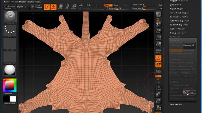The height and width of the screenshot is (113, 202).
Task: Click the Actual size icon
Action: [158, 37]
